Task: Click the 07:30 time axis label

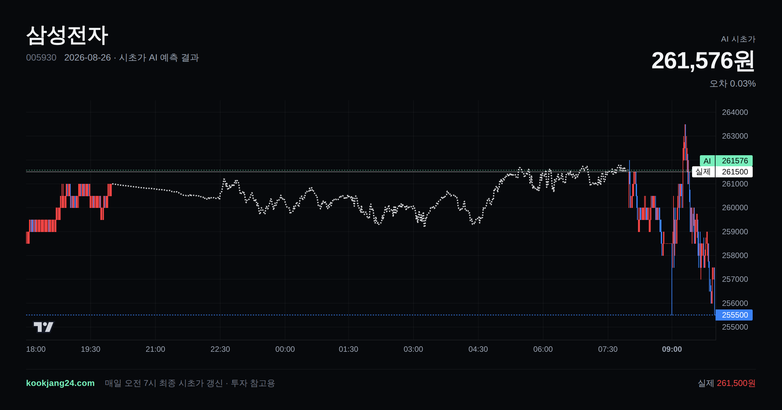Action: pyautogui.click(x=608, y=349)
